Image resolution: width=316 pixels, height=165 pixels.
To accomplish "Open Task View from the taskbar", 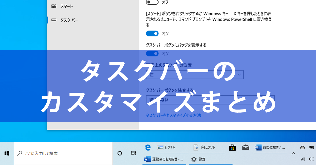I will pos(133,153).
